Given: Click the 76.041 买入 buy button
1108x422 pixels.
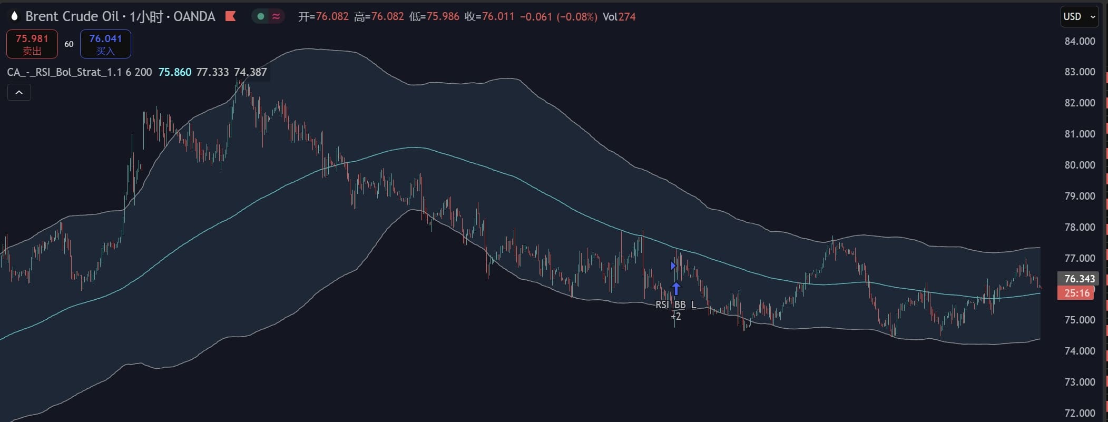Looking at the screenshot, I should tap(105, 44).
